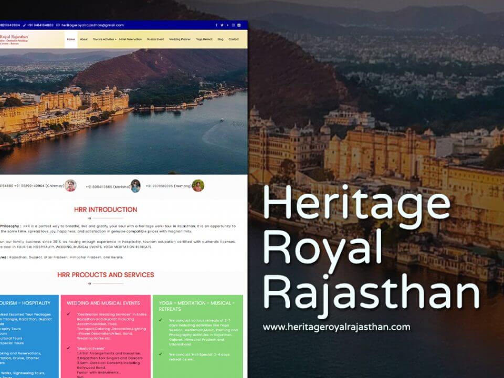504x378 pixels.
Task: Click Chinmay's round profile photo
Action: tap(70, 185)
